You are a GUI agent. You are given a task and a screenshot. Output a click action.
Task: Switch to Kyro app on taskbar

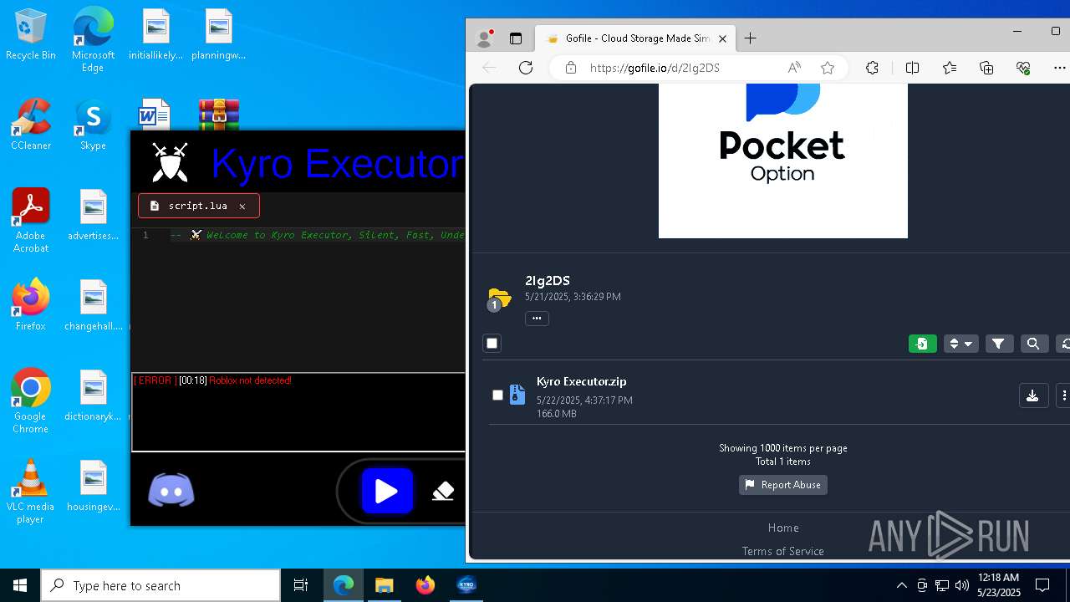[466, 585]
